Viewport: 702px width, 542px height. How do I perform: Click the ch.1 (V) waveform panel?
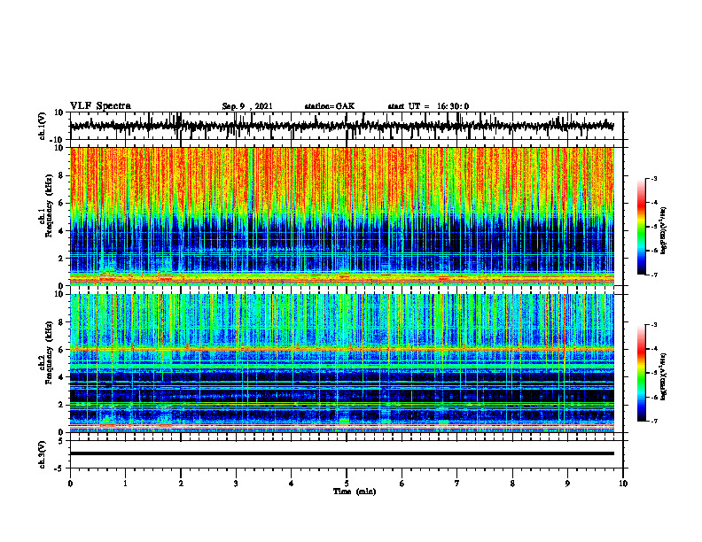347,126
